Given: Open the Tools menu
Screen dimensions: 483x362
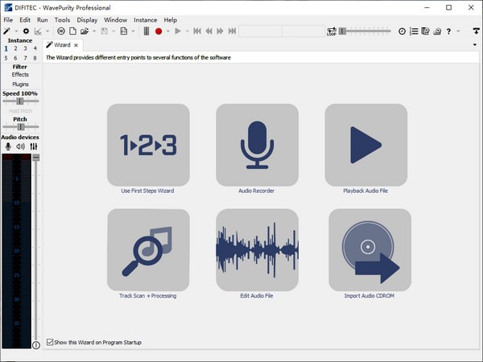Looking at the screenshot, I should pos(62,19).
